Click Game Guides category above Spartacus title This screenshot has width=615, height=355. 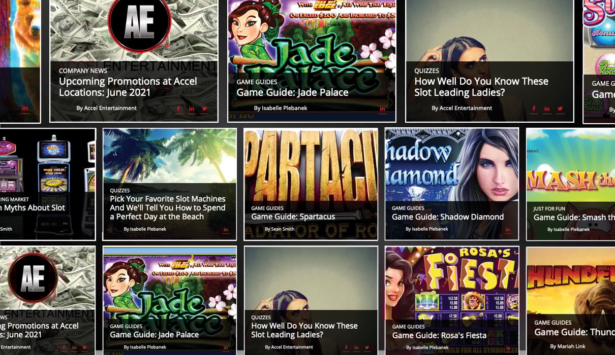(267, 208)
